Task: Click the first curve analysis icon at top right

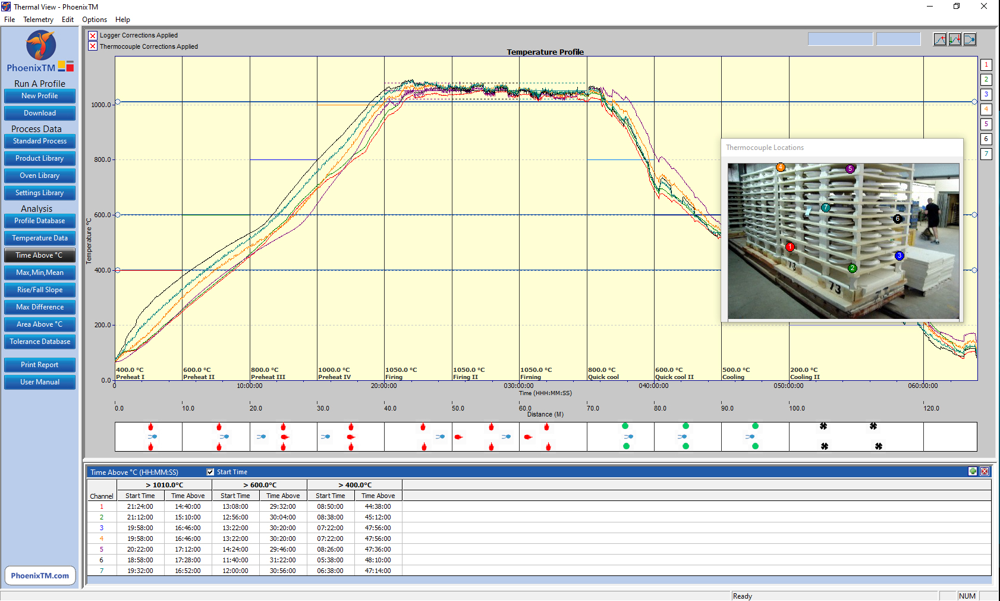Action: click(x=940, y=40)
